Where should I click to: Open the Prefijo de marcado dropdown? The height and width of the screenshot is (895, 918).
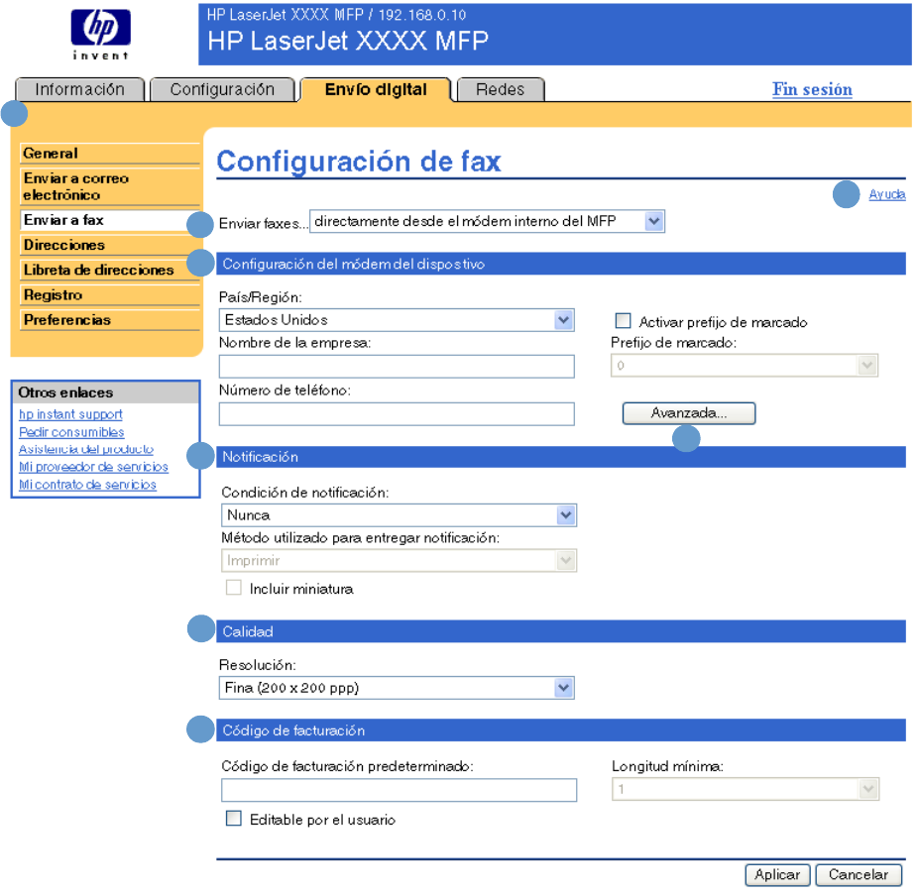(x=745, y=366)
